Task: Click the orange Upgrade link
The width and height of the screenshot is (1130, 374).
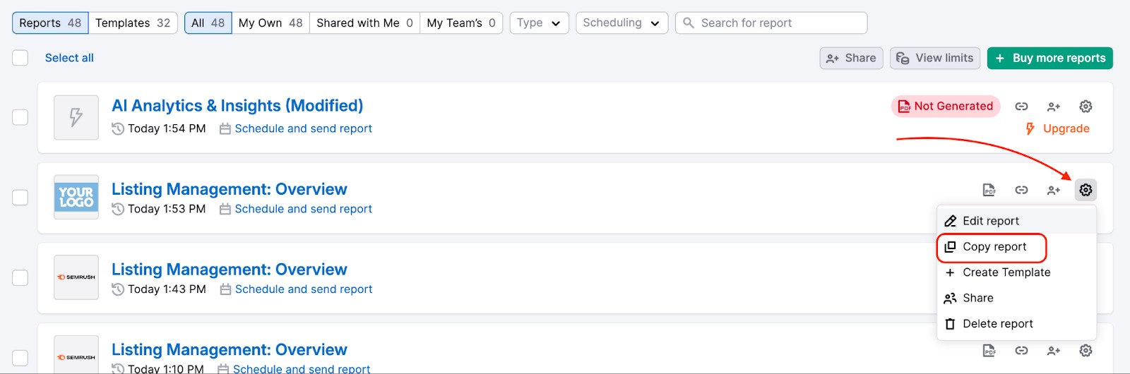Action: 1065,128
